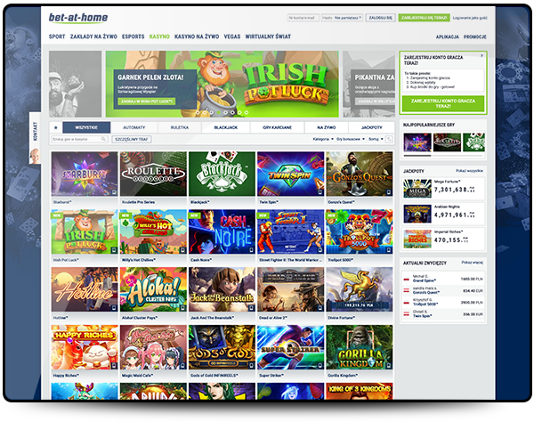Click the Nie pamiętasz password link
Screen dimensions: 534x422
(x=347, y=18)
